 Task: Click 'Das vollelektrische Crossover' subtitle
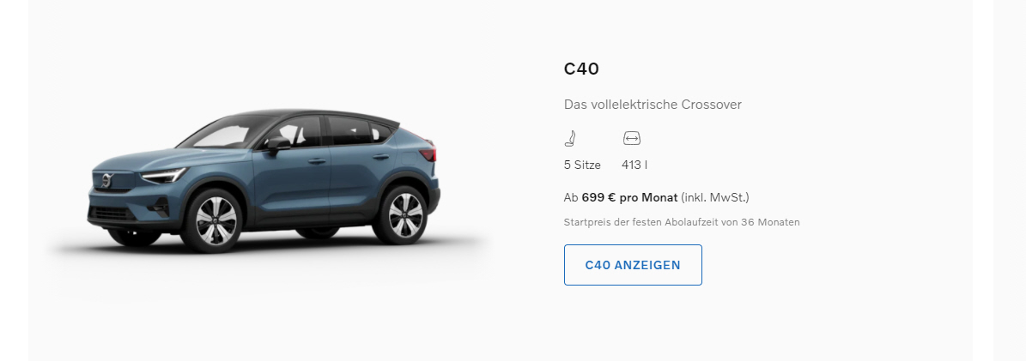click(x=653, y=105)
